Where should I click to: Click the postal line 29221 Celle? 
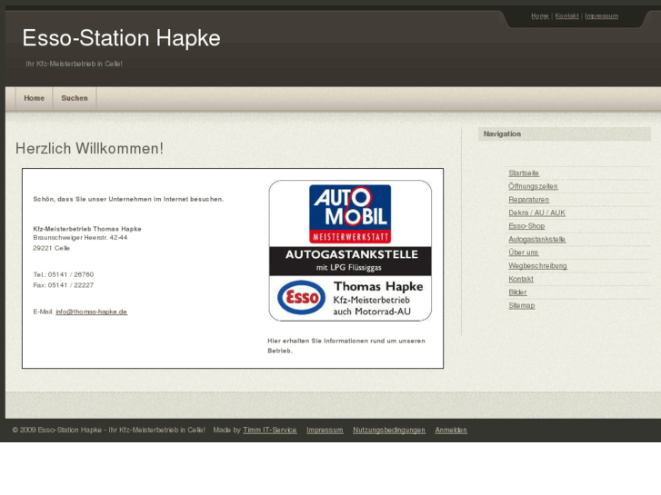coord(52,248)
